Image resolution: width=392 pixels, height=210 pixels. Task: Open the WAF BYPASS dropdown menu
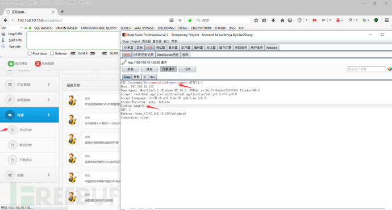(144, 28)
